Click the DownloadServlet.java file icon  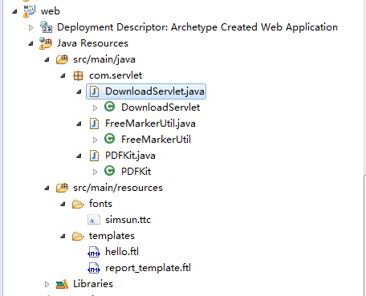point(94,91)
